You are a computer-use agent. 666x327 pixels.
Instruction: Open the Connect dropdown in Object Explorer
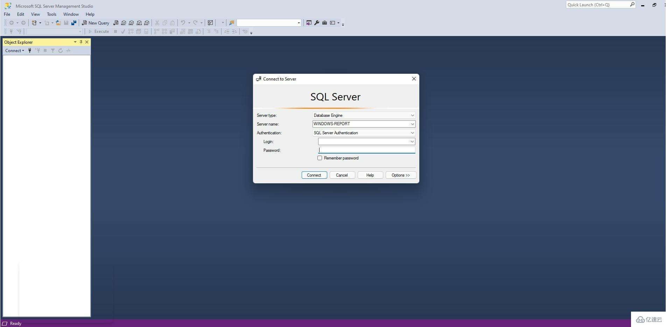click(x=15, y=50)
